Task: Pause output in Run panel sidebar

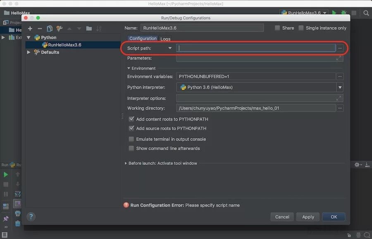Action: tap(6, 194)
